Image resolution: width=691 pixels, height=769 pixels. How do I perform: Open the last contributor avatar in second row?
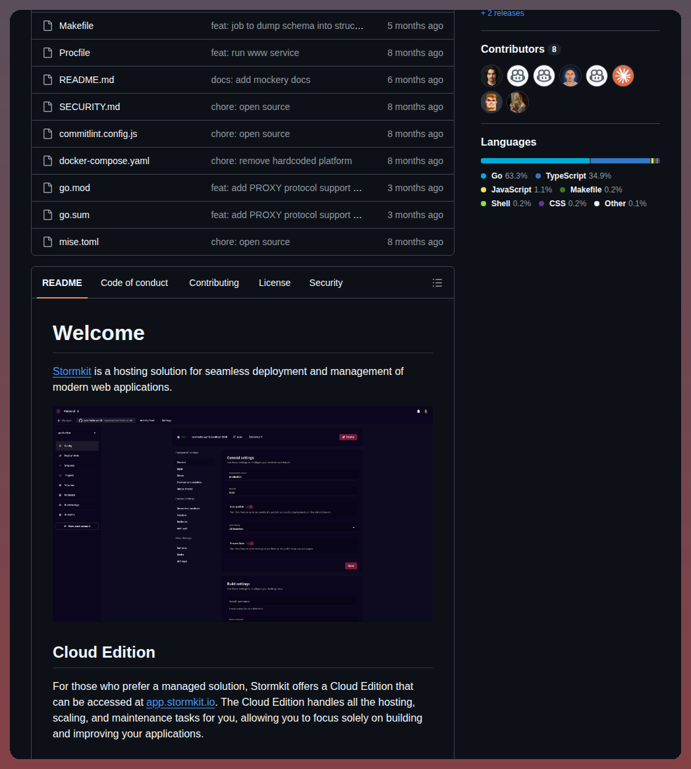point(517,103)
